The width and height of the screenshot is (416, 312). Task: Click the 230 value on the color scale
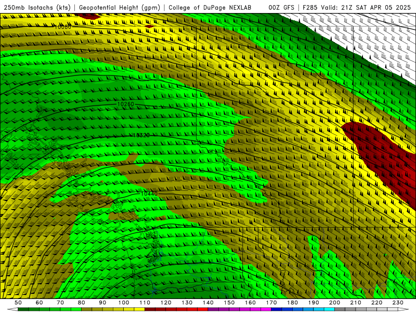[398, 303]
